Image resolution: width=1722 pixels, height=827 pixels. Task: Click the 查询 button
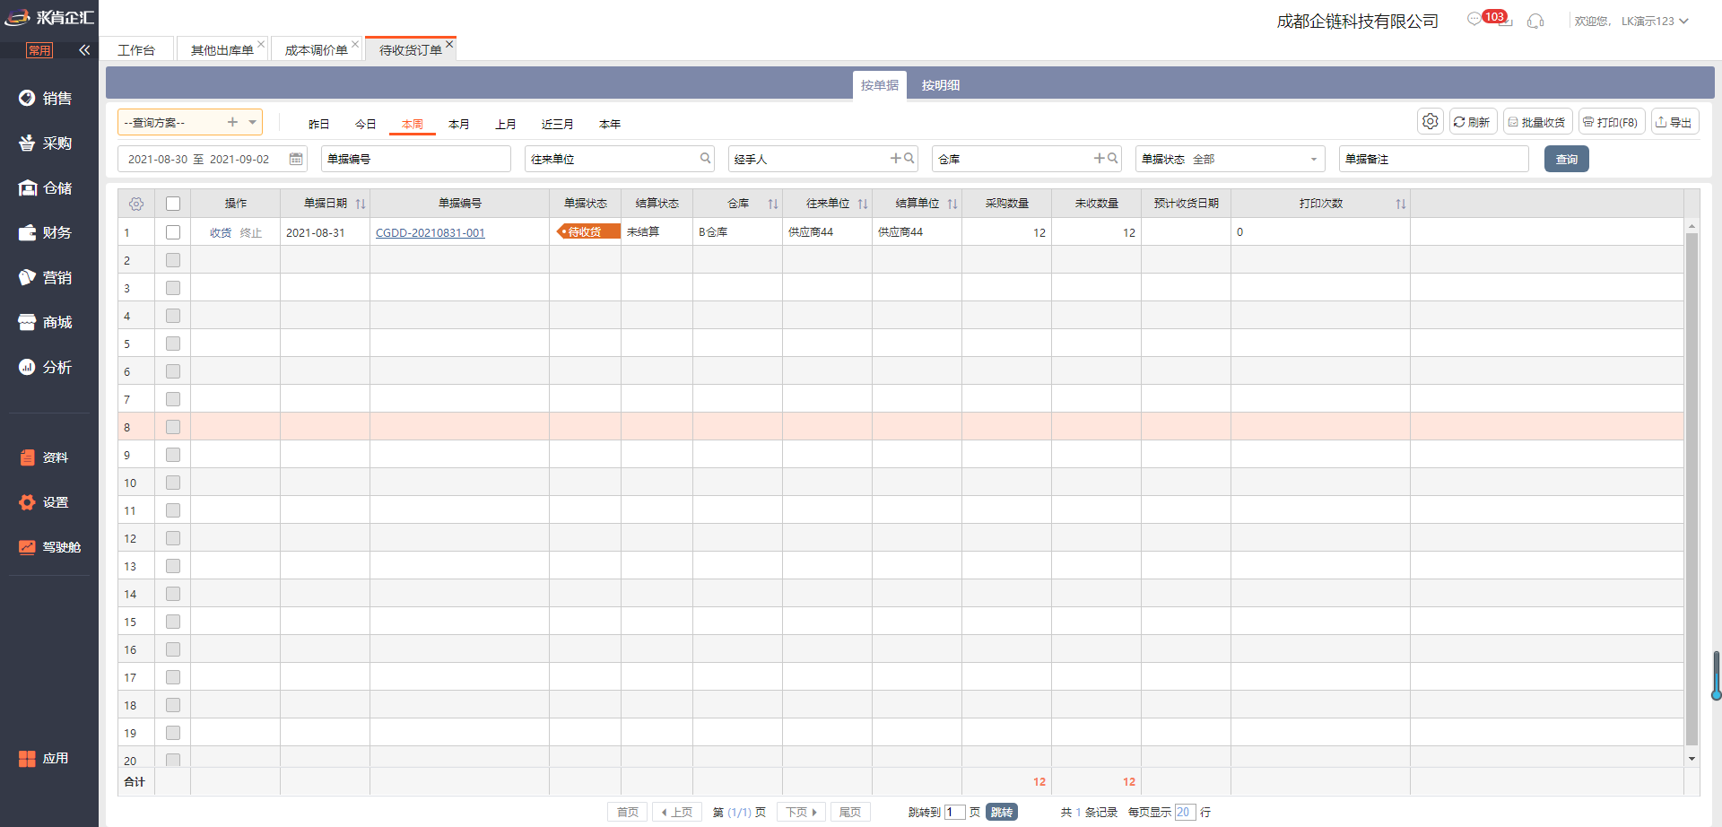(x=1566, y=159)
